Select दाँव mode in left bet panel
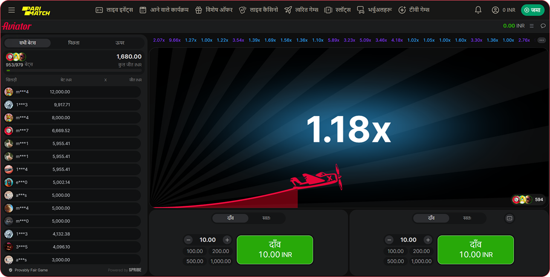550x277 pixels. point(230,218)
